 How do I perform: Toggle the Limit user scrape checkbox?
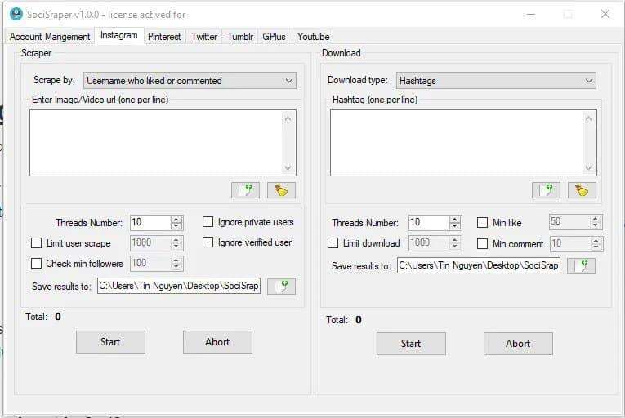[x=36, y=243]
